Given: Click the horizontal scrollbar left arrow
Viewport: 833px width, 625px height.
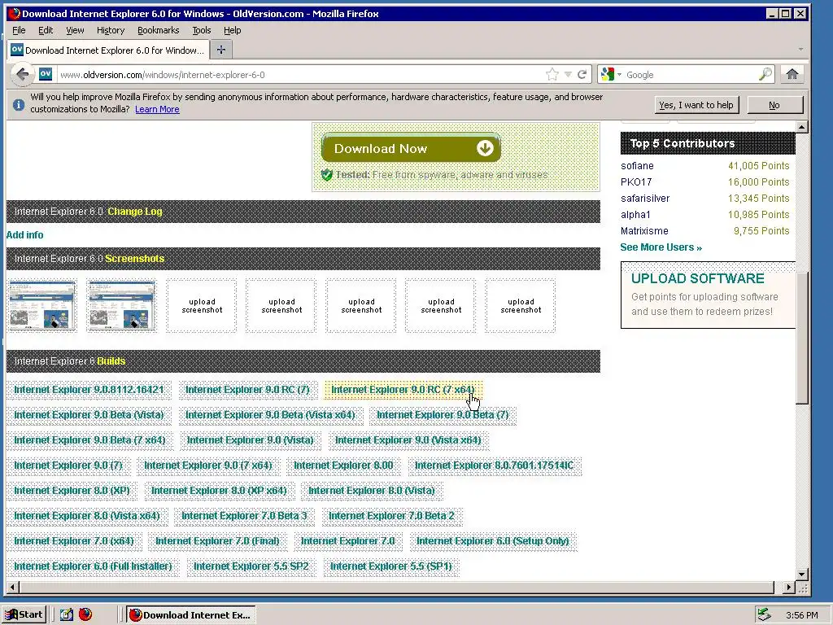Looking at the screenshot, I should [13, 588].
